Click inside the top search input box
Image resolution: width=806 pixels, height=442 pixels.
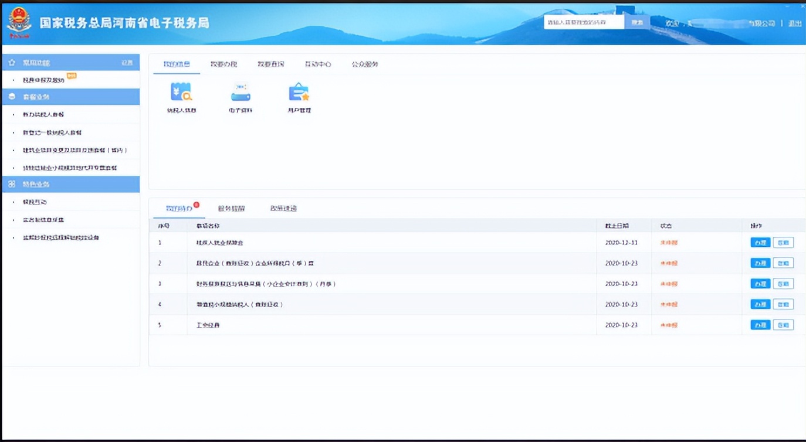click(x=584, y=21)
